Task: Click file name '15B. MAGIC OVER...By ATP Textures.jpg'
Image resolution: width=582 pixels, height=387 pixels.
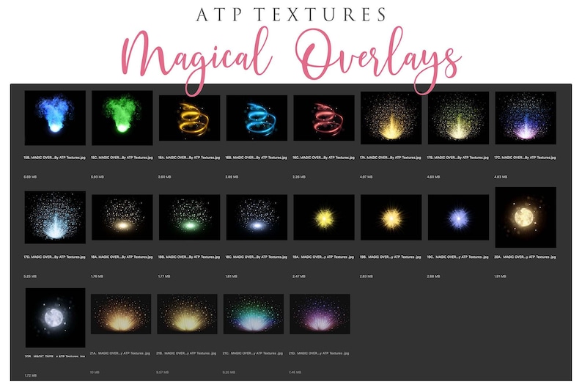Action: point(54,158)
